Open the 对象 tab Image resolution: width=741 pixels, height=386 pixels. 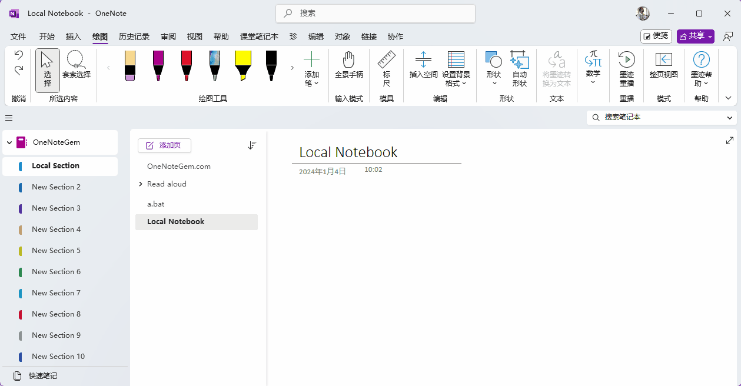coord(343,36)
